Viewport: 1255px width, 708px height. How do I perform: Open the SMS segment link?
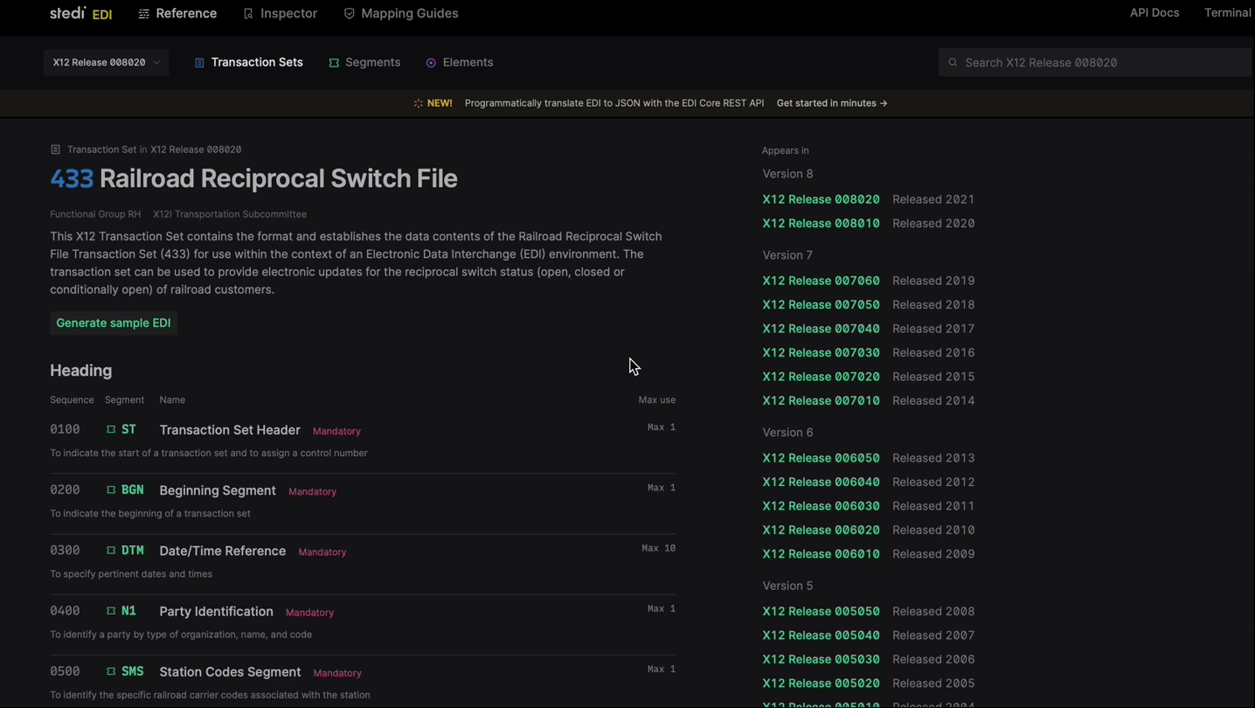pyautogui.click(x=132, y=671)
